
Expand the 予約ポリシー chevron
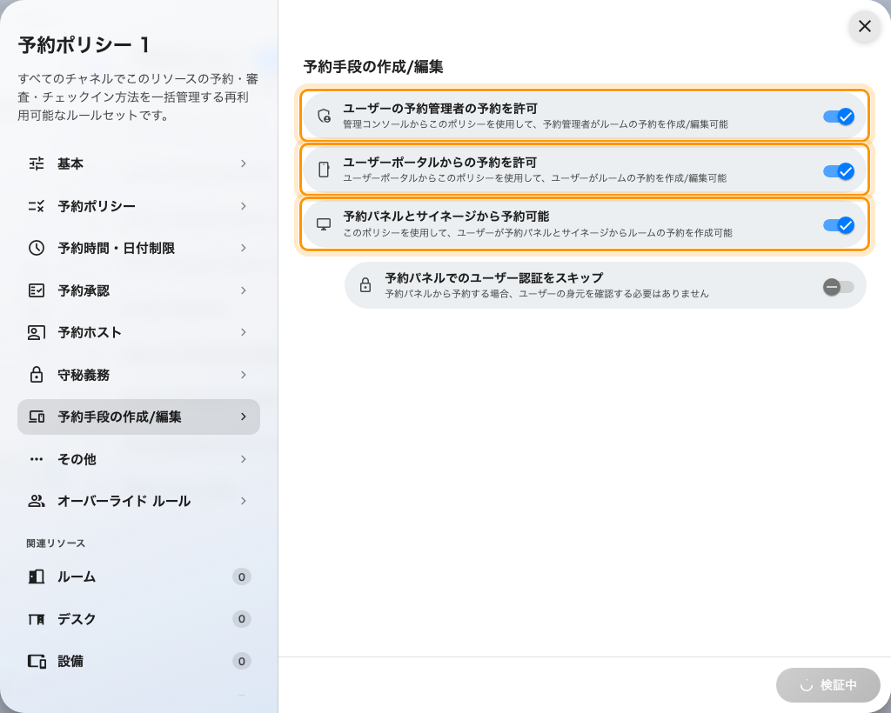click(244, 206)
